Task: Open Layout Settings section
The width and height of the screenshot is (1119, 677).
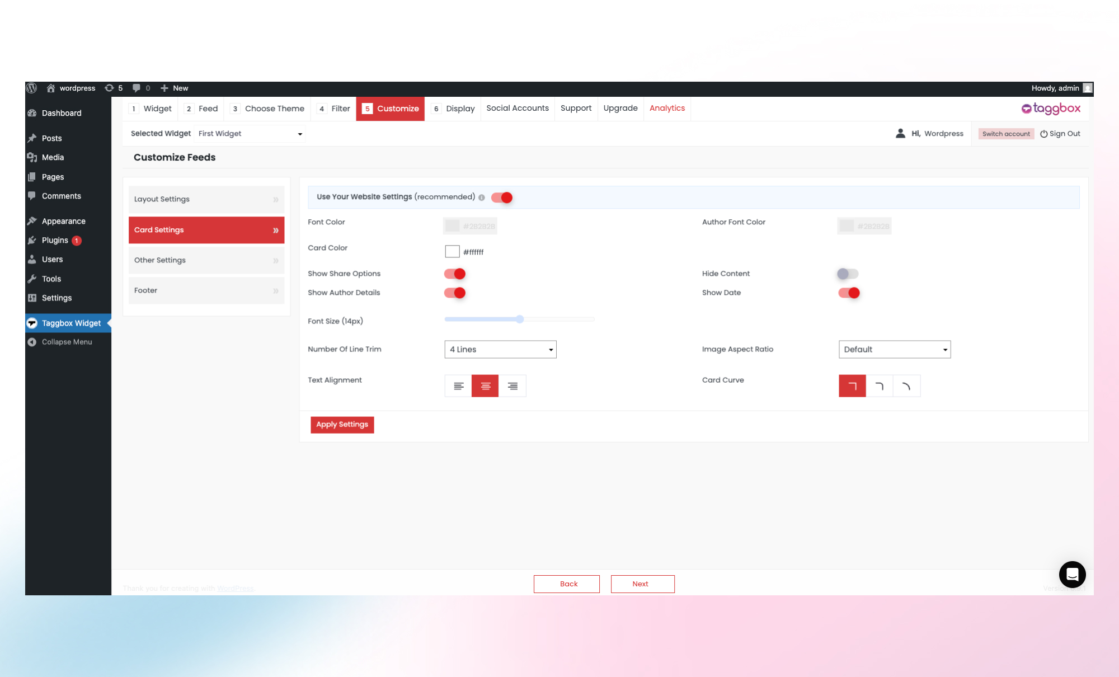Action: coord(206,199)
